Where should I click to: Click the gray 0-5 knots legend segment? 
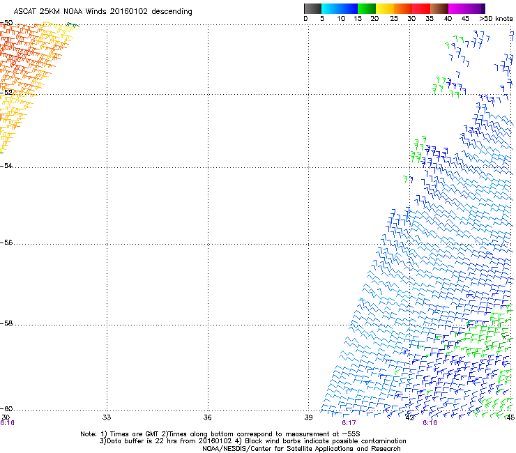[312, 8]
